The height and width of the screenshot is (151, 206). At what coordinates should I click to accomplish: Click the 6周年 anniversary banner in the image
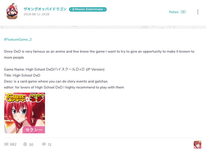pos(16,98)
